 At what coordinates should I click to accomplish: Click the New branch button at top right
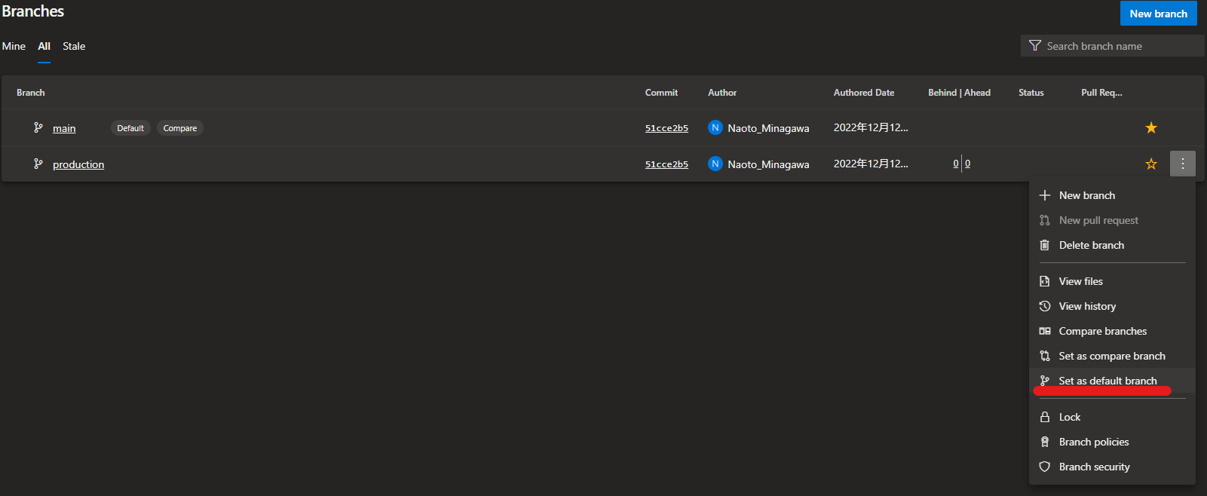(x=1158, y=14)
